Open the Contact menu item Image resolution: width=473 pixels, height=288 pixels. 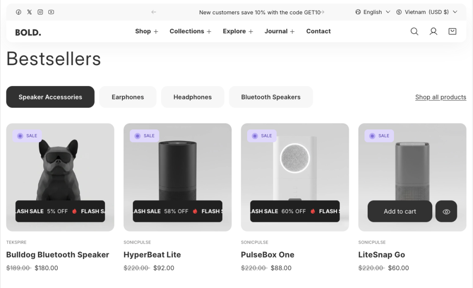318,31
